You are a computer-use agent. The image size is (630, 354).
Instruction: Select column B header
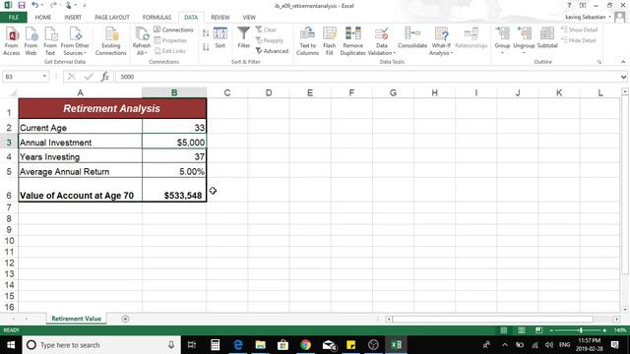174,92
